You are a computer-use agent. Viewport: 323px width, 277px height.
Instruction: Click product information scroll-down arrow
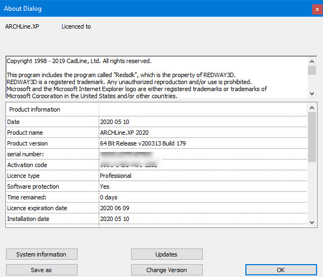(312, 223)
